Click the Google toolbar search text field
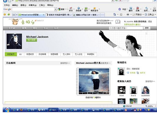This screenshot has height=118, width=157. pos(33,9)
